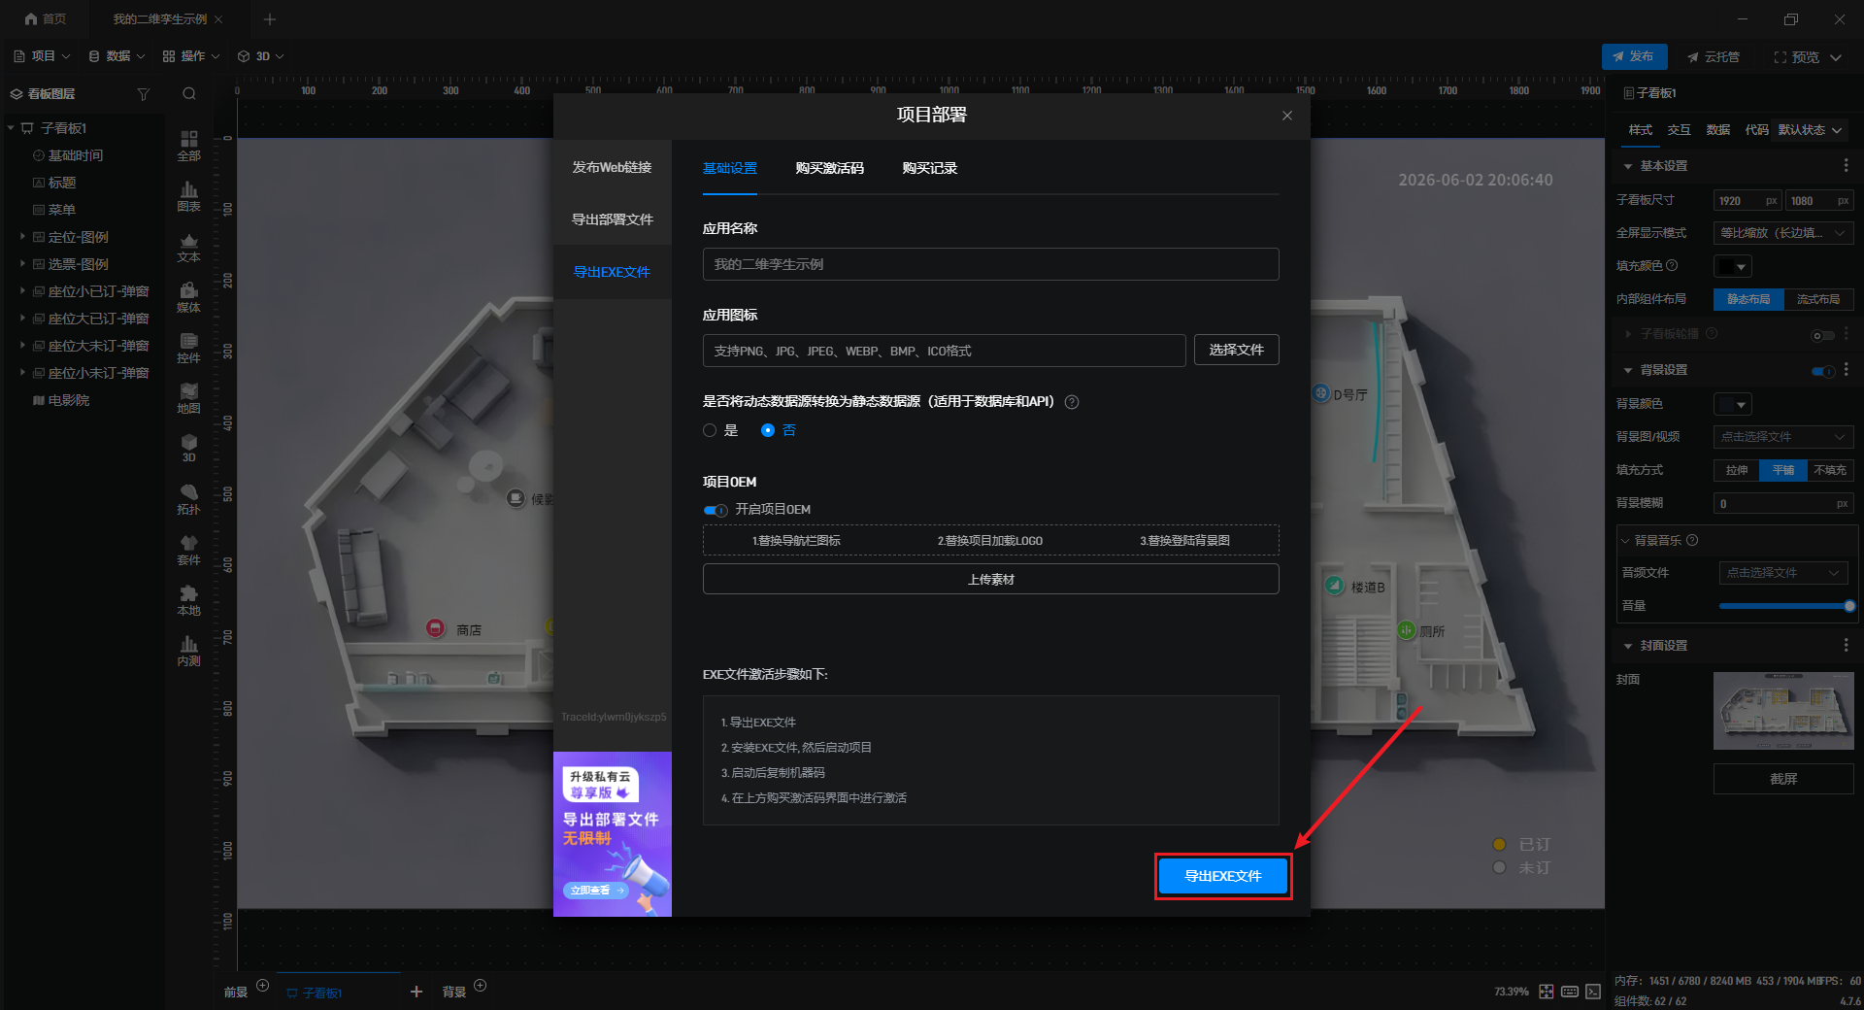The image size is (1864, 1010).
Task: Open the 音频文件 dropdown
Action: pyautogui.click(x=1783, y=573)
